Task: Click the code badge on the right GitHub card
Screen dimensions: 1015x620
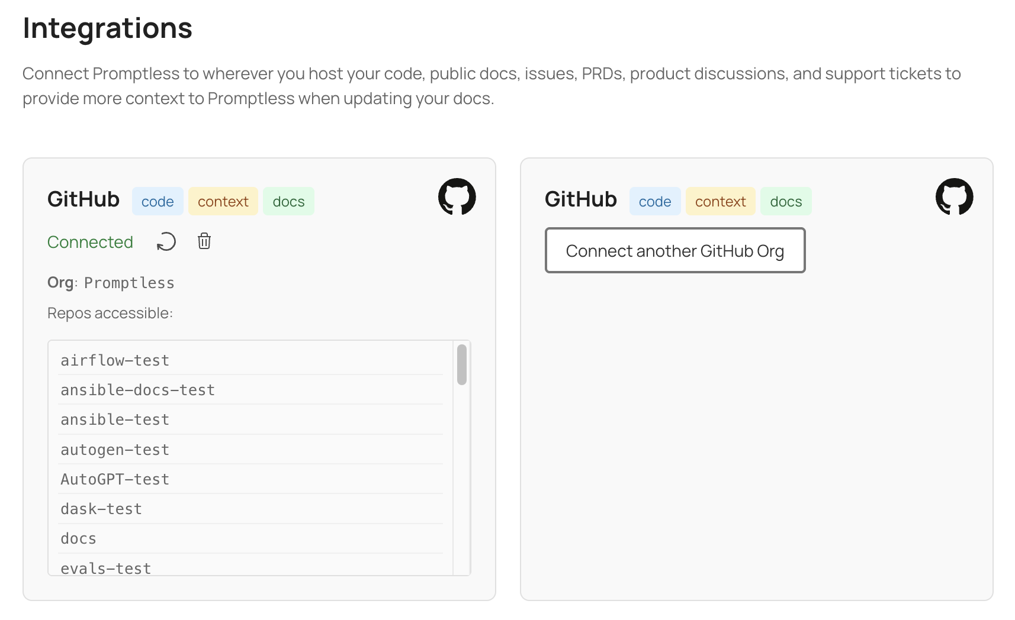Action: pos(655,201)
